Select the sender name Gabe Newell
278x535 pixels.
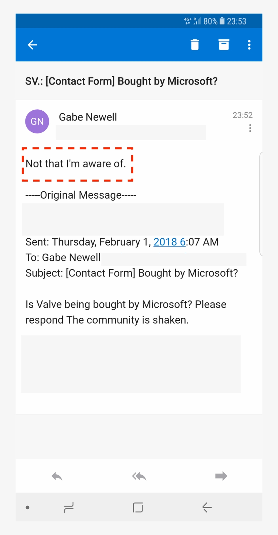(88, 117)
